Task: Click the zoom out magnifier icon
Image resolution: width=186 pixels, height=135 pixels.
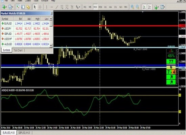Action: click(x=137, y=7)
